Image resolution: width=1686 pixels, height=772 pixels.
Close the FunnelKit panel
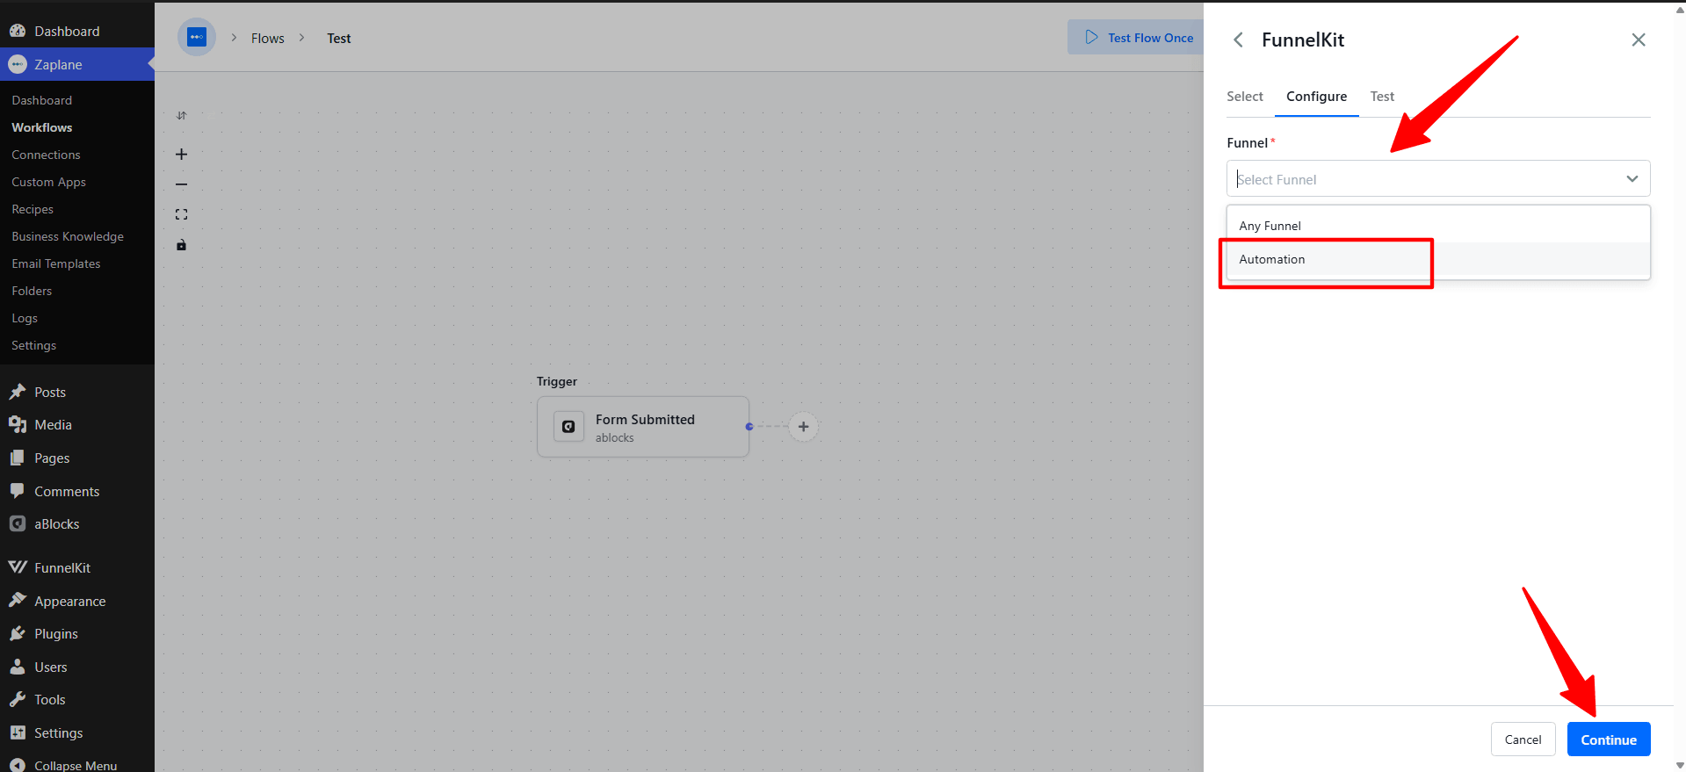[1639, 40]
